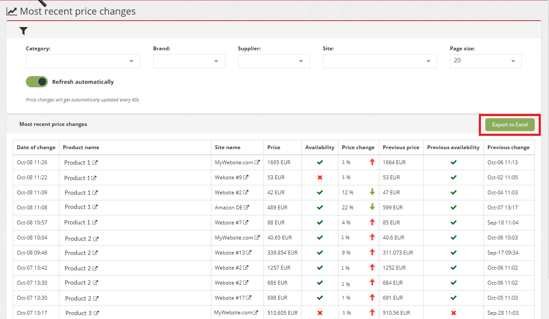Image resolution: width=549 pixels, height=319 pixels.
Task: Open the Website #7 external link icon
Action: (246, 222)
